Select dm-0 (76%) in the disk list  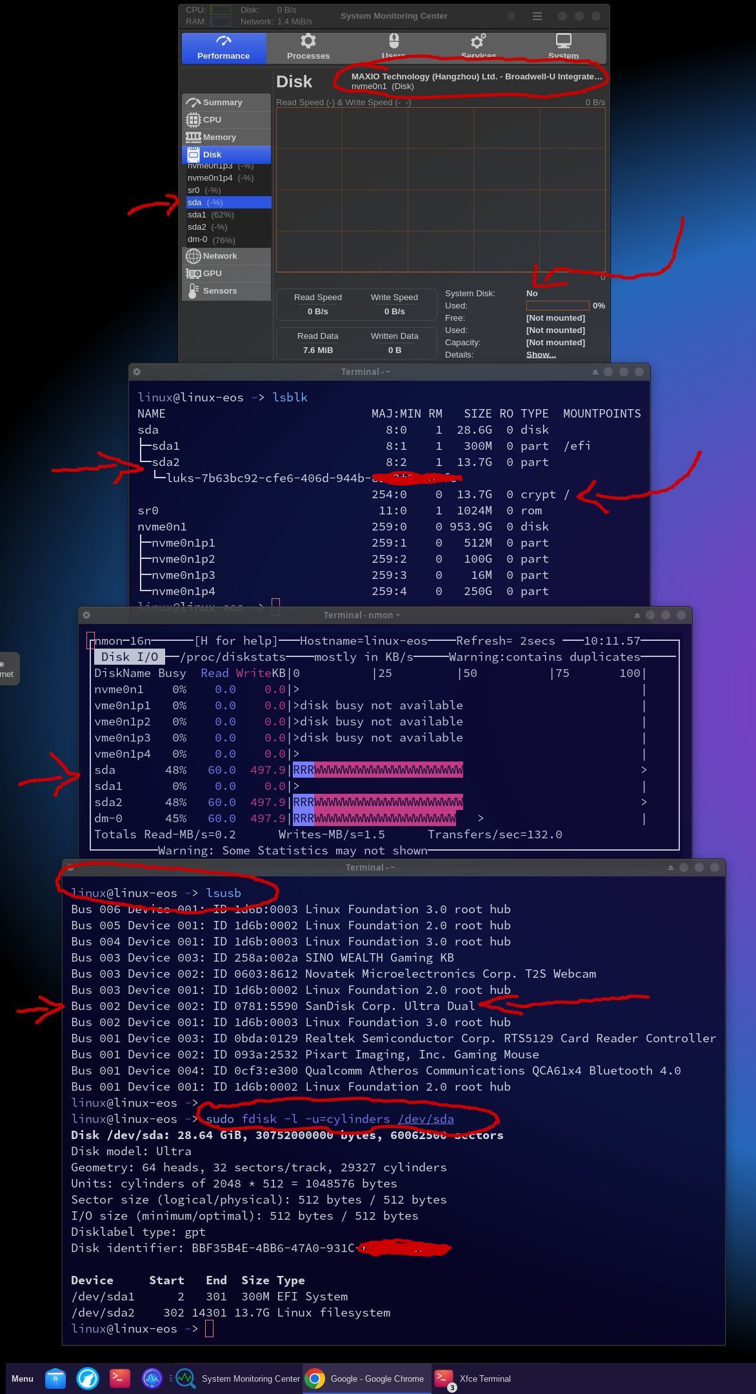(228, 240)
